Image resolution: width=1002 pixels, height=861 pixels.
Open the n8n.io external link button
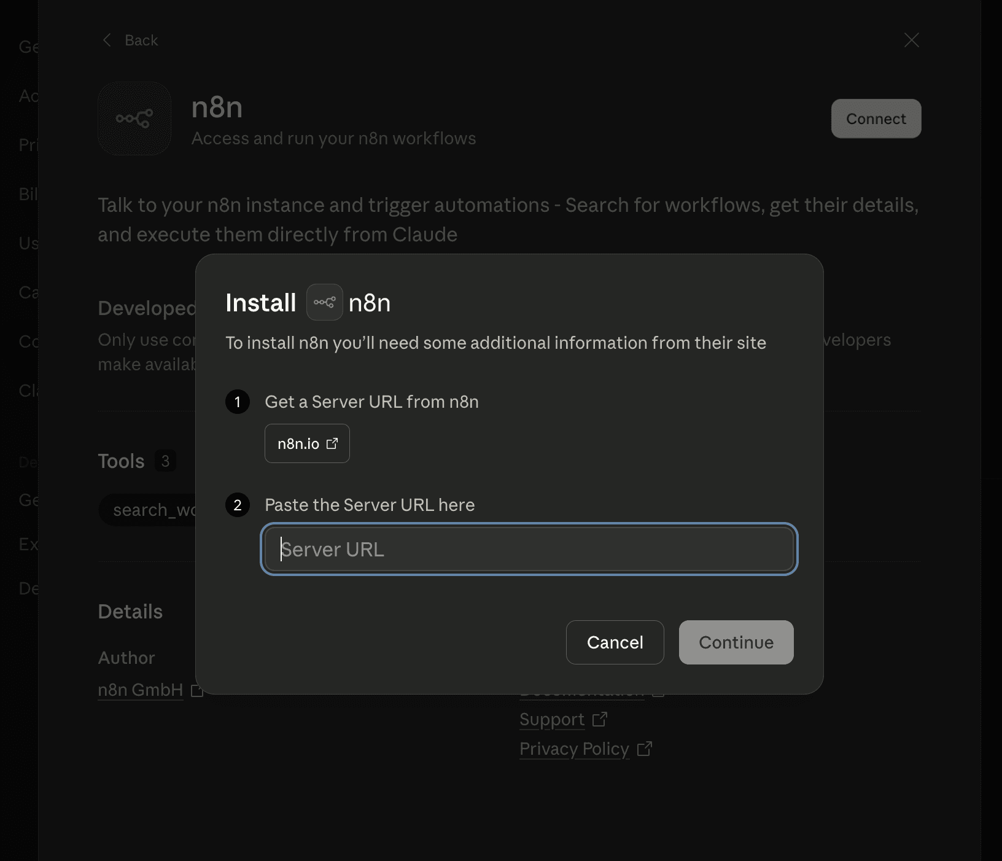click(307, 443)
